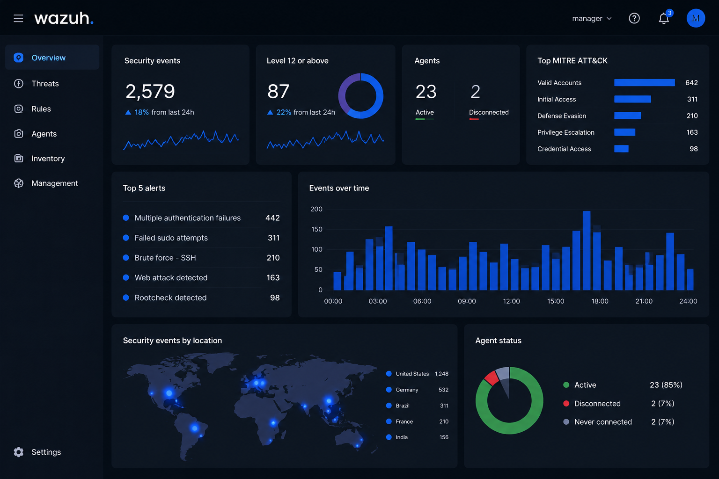Click the world map events visualization
Image resolution: width=719 pixels, height=479 pixels.
(x=250, y=406)
